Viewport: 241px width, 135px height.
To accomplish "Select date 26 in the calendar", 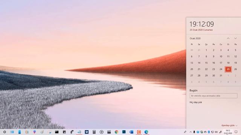I will [x=235, y=69].
